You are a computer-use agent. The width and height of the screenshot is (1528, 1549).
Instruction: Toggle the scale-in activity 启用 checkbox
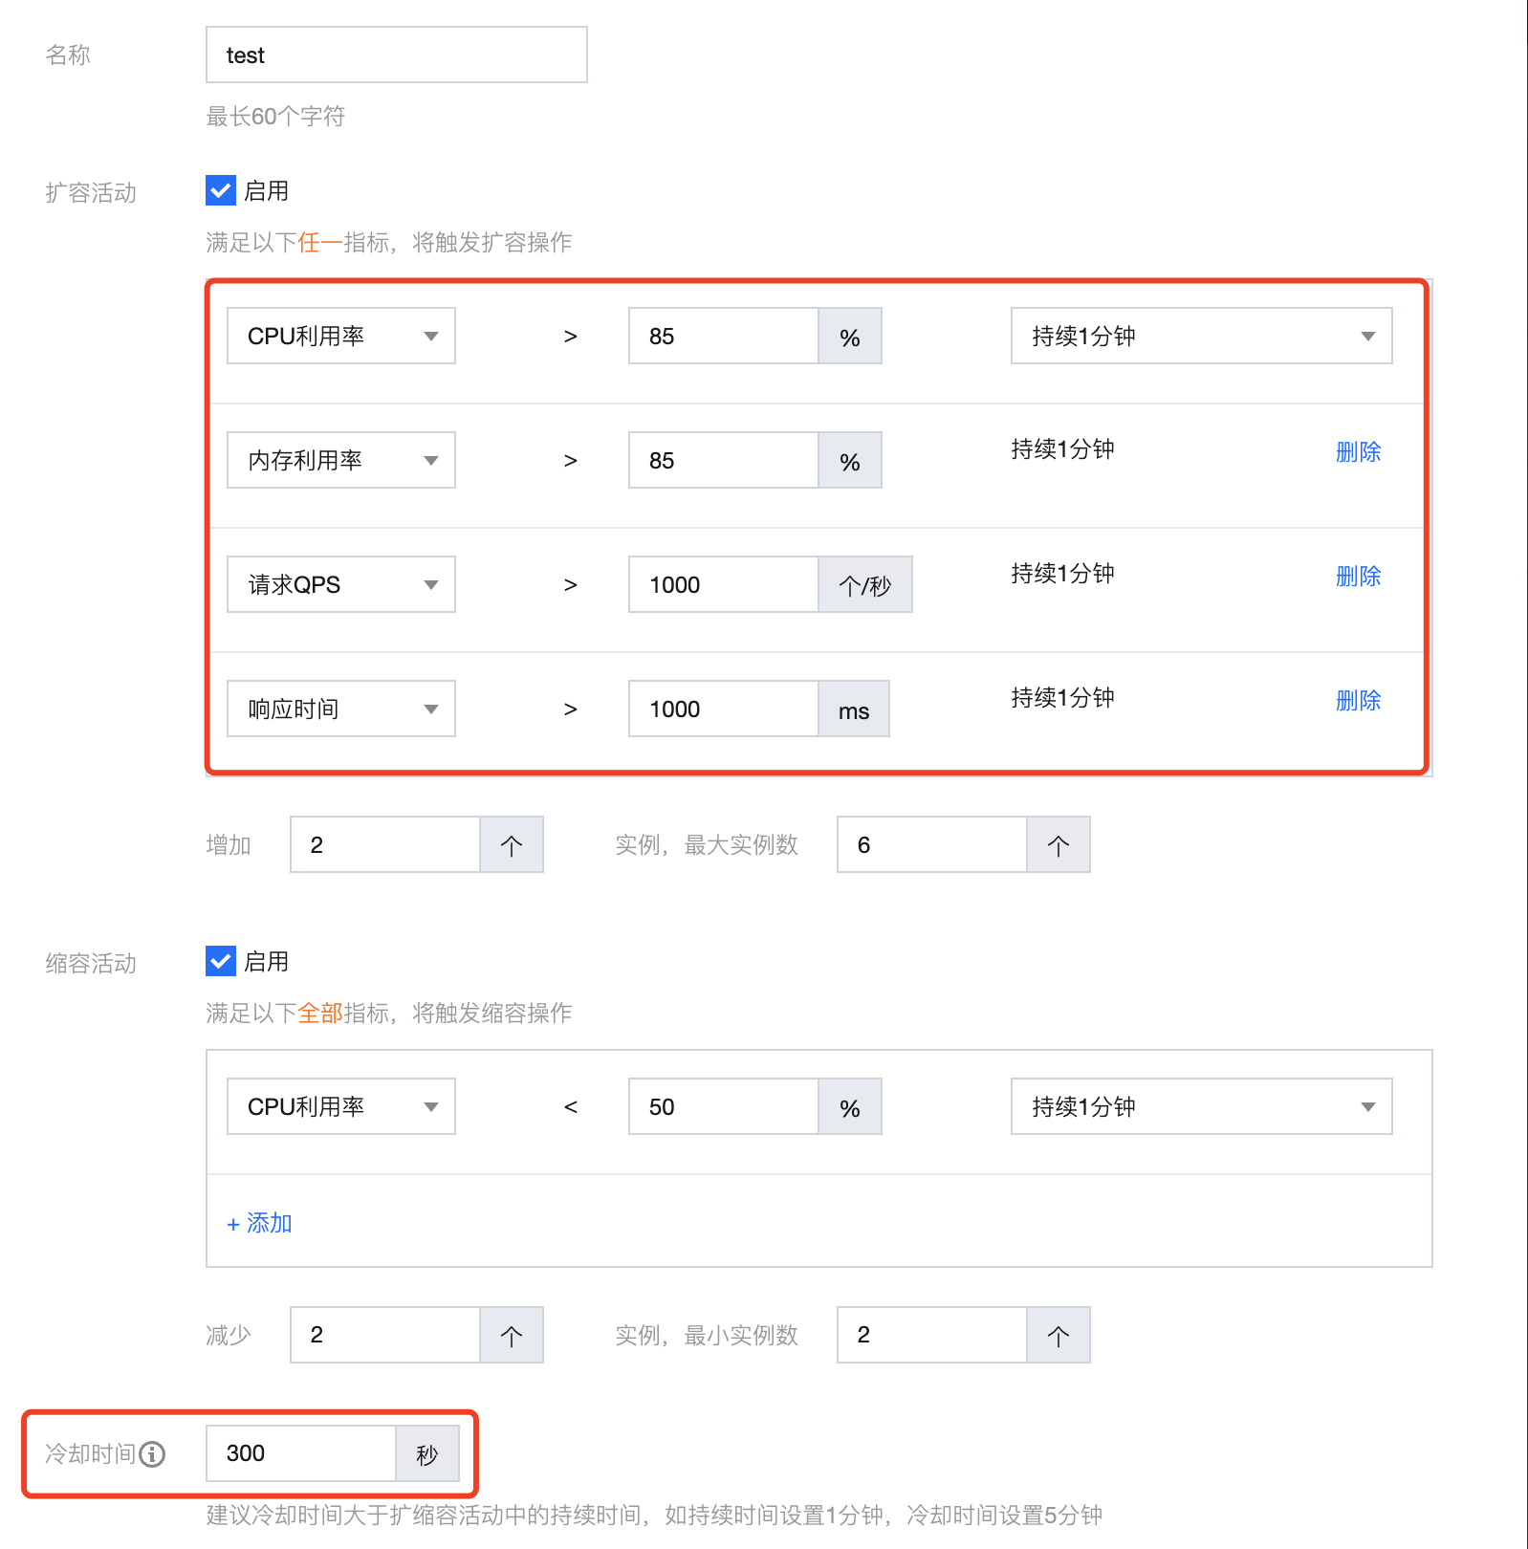[x=221, y=961]
